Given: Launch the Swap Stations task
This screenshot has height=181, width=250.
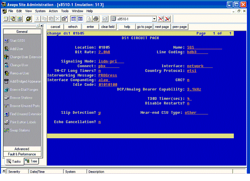Looking at the screenshot, I should click(20, 130).
